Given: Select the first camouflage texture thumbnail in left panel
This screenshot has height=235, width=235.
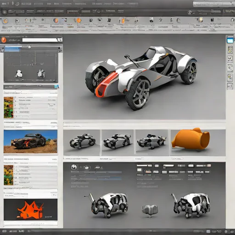Looking at the screenshot, I should pyautogui.click(x=9, y=107).
